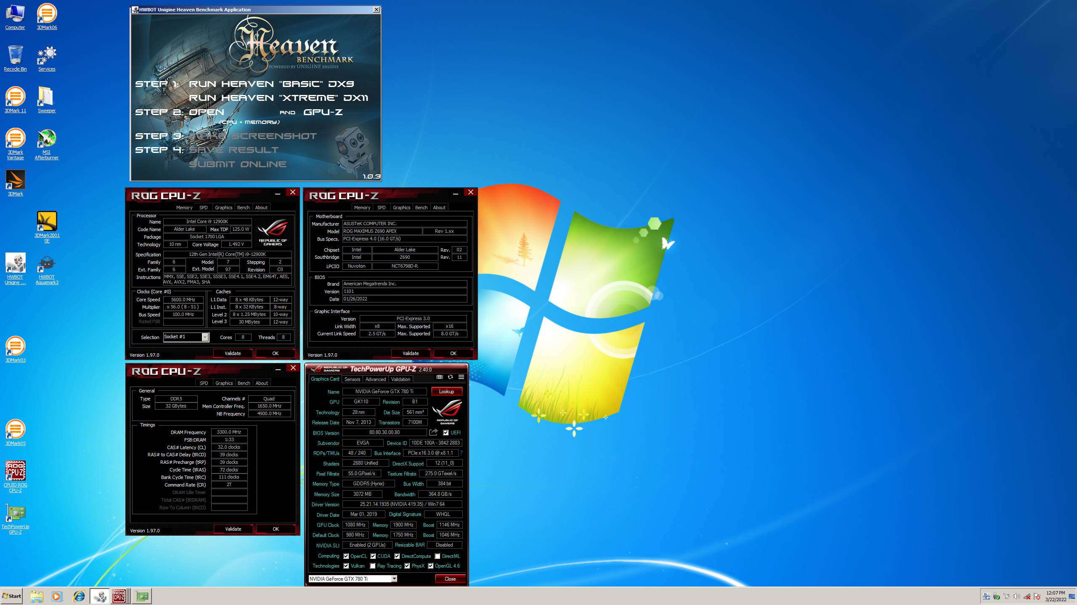1077x605 pixels.
Task: Switch to the Sensors tab in GPU-Z
Action: tap(352, 379)
